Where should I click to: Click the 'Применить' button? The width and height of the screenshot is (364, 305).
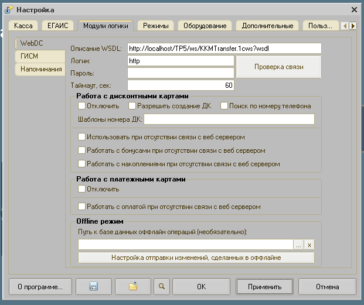tap(266, 287)
